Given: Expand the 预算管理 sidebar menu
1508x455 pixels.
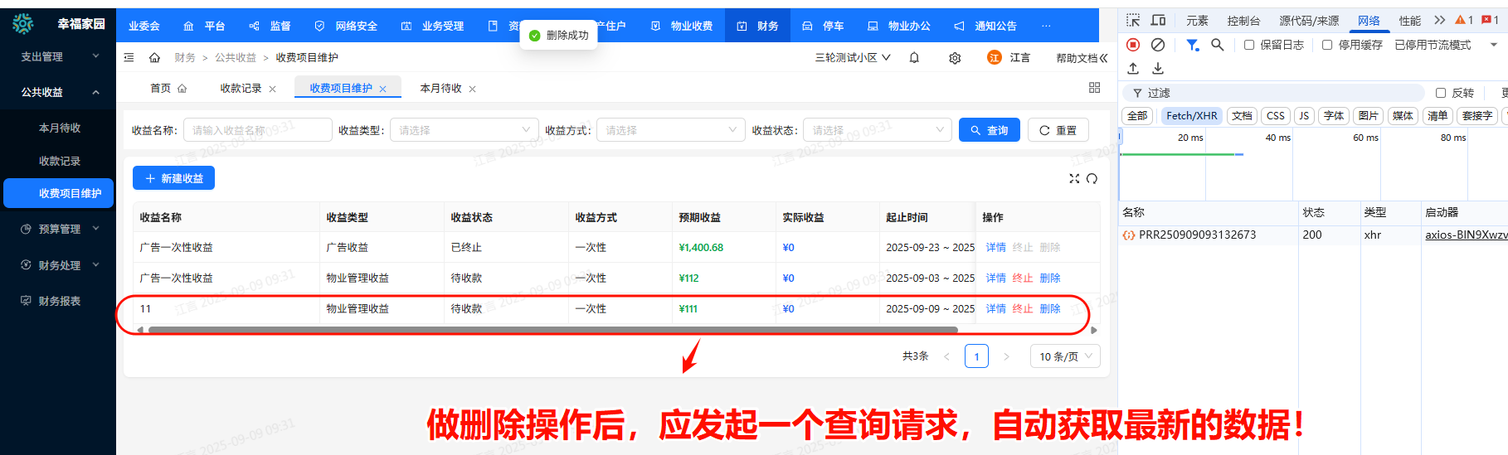Looking at the screenshot, I should (60, 229).
